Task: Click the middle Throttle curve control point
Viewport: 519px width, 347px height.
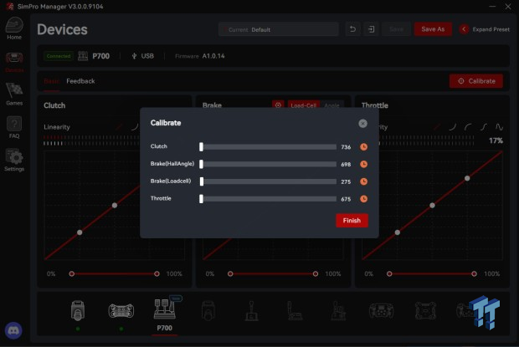Action: [x=432, y=206]
